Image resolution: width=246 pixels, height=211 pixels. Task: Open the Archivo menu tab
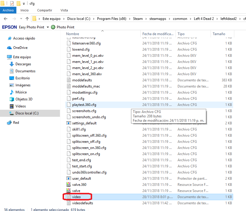coord(8,10)
